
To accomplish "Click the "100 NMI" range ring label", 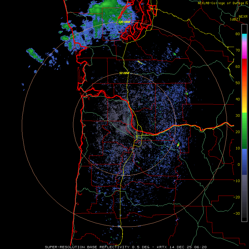I will tap(124, 22).
